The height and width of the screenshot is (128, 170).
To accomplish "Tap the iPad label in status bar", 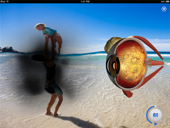I will [x=3, y=2].
